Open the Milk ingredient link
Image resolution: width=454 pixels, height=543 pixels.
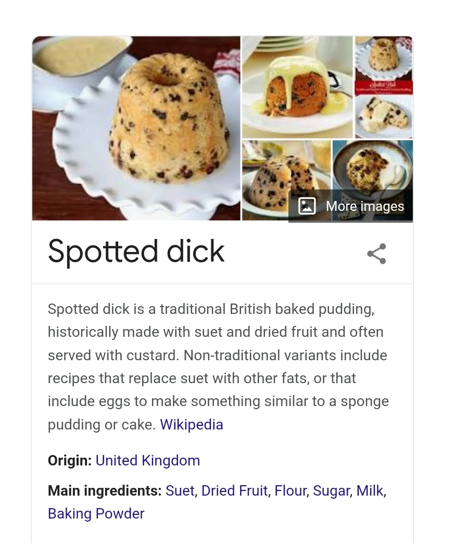(x=370, y=490)
